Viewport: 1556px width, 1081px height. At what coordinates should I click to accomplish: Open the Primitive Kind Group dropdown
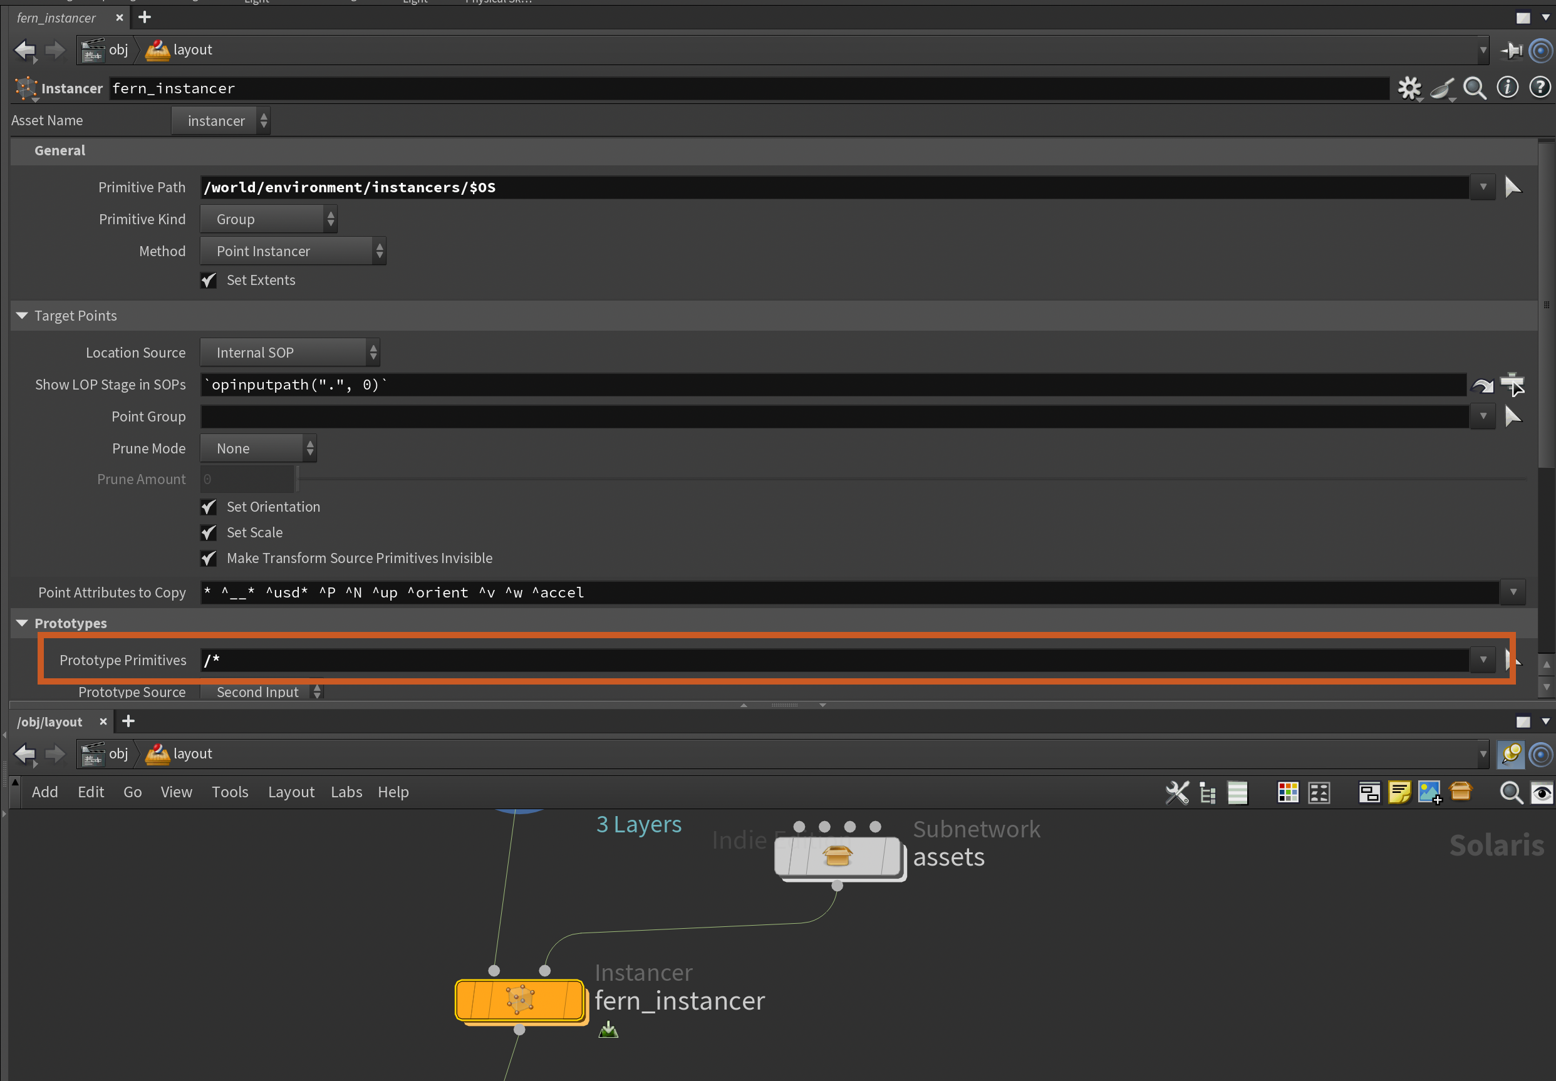click(269, 219)
